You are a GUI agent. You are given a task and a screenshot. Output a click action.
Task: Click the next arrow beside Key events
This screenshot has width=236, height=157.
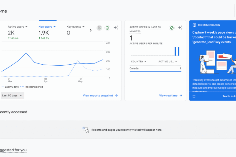pyautogui.click(x=91, y=30)
